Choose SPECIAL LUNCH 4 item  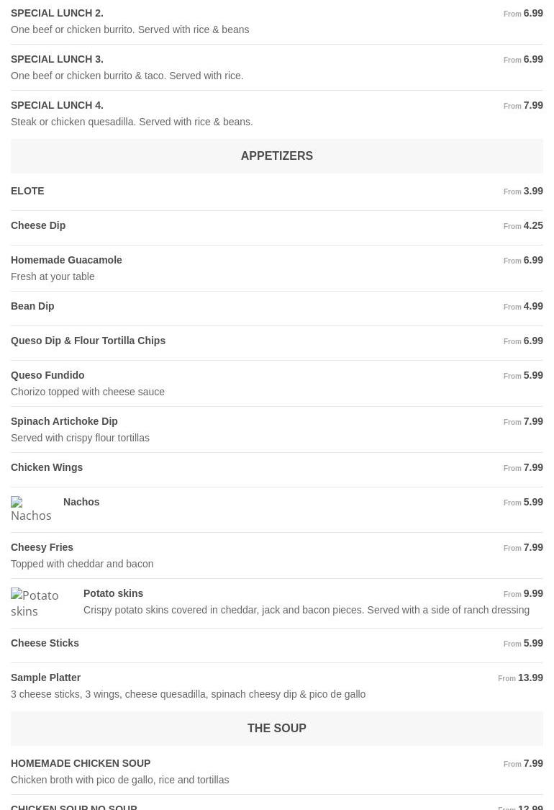click(x=57, y=105)
